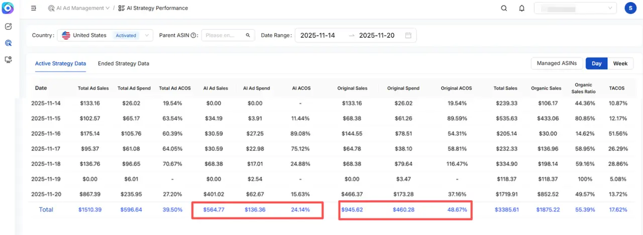Click the user avatar labeled S
This screenshot has width=643, height=235.
pyautogui.click(x=630, y=8)
